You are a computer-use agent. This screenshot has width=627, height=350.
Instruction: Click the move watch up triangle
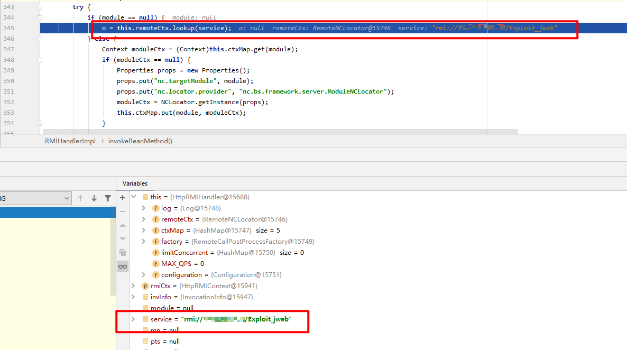(123, 225)
